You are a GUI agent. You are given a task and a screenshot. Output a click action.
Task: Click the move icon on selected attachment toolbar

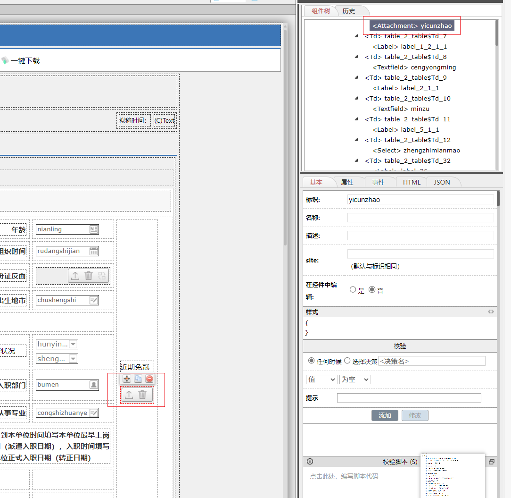pyautogui.click(x=127, y=379)
